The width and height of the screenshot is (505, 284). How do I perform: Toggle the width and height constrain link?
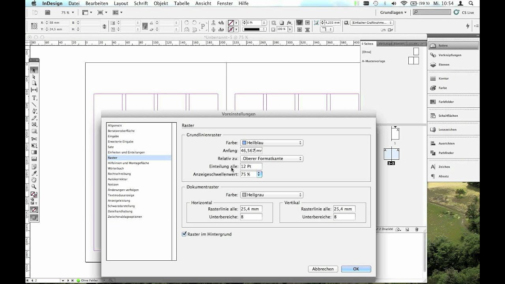(104, 26)
